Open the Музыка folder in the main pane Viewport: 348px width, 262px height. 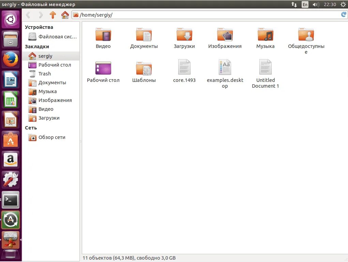266,38
